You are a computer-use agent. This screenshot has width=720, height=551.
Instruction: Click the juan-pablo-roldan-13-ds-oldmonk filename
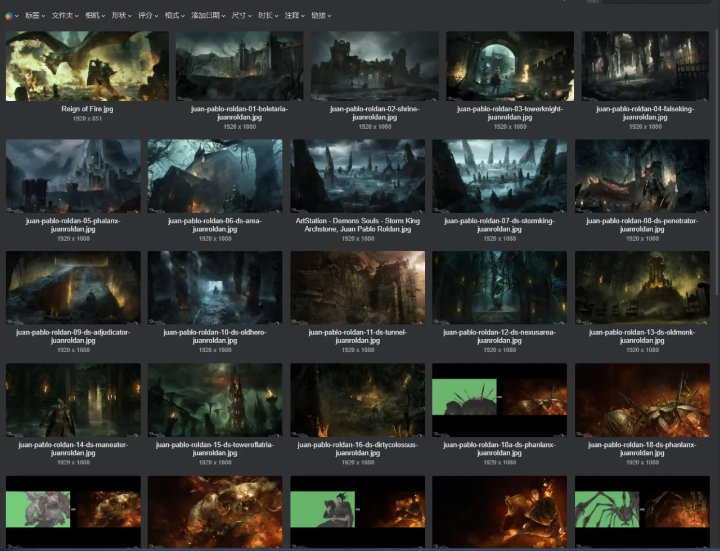(642, 336)
